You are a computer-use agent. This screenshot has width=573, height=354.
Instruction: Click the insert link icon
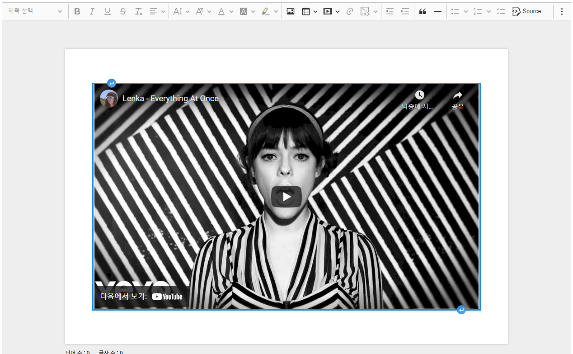(x=349, y=11)
